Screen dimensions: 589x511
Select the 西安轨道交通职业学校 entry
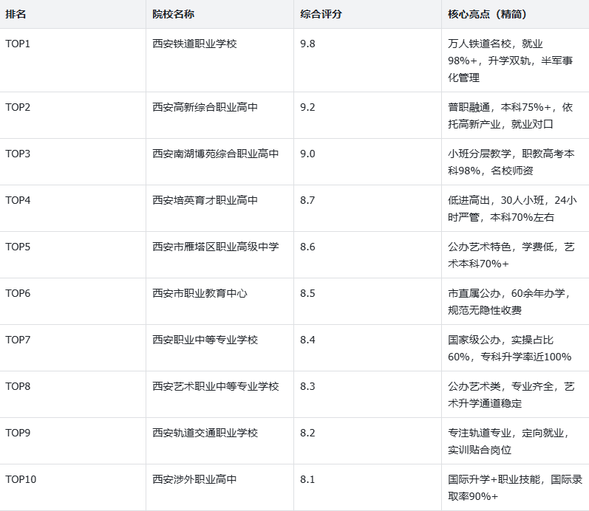point(205,433)
